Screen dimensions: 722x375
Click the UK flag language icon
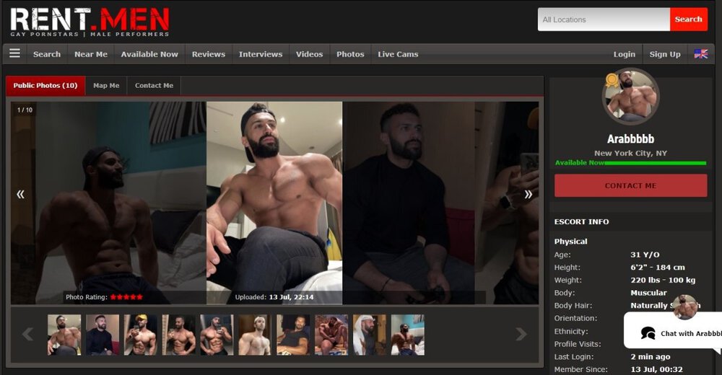click(x=700, y=54)
